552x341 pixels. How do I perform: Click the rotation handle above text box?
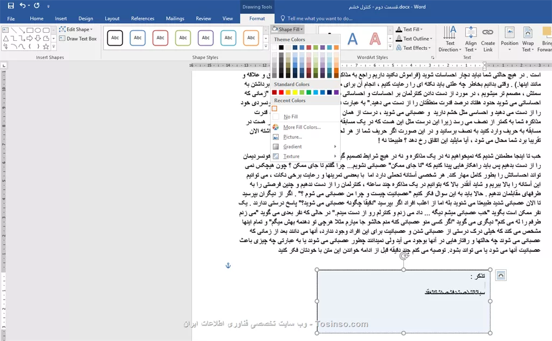[404, 256]
